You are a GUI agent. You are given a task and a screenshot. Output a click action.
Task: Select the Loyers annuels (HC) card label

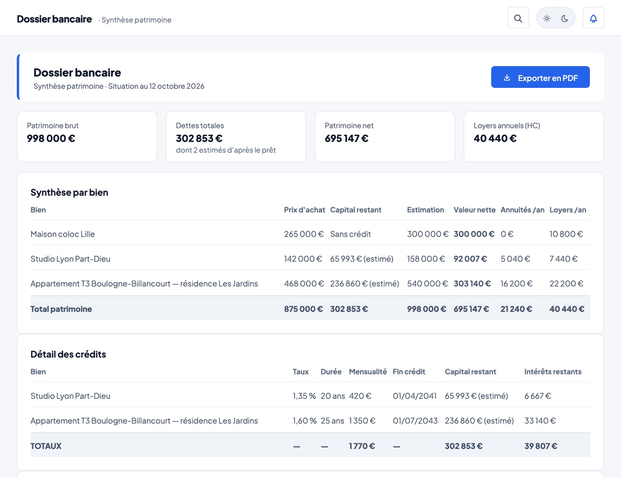point(507,126)
